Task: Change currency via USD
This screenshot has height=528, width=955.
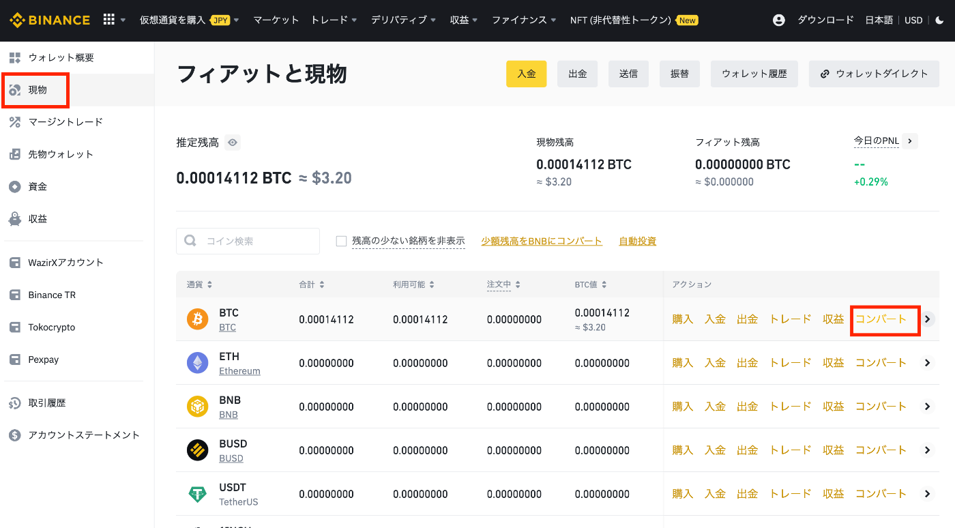Action: coord(913,20)
